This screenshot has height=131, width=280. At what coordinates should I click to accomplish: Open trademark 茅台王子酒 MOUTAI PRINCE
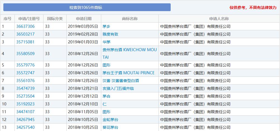[128, 73]
